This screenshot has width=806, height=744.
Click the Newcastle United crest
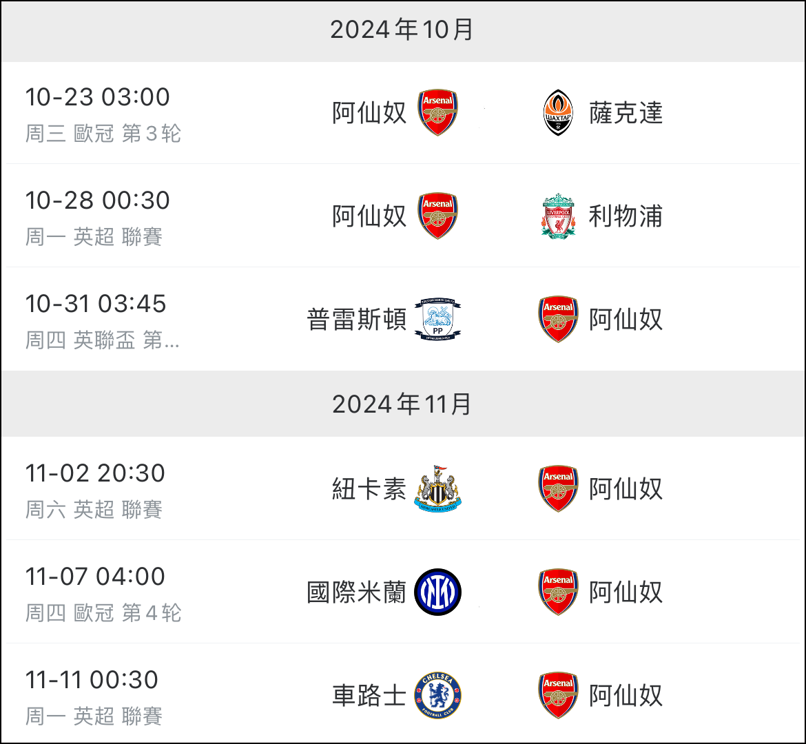[437, 488]
